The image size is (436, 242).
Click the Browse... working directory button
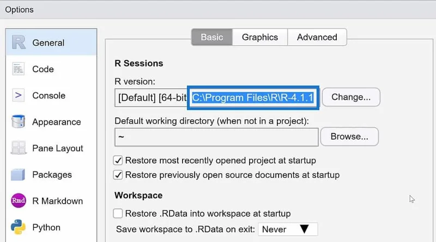pyautogui.click(x=349, y=137)
